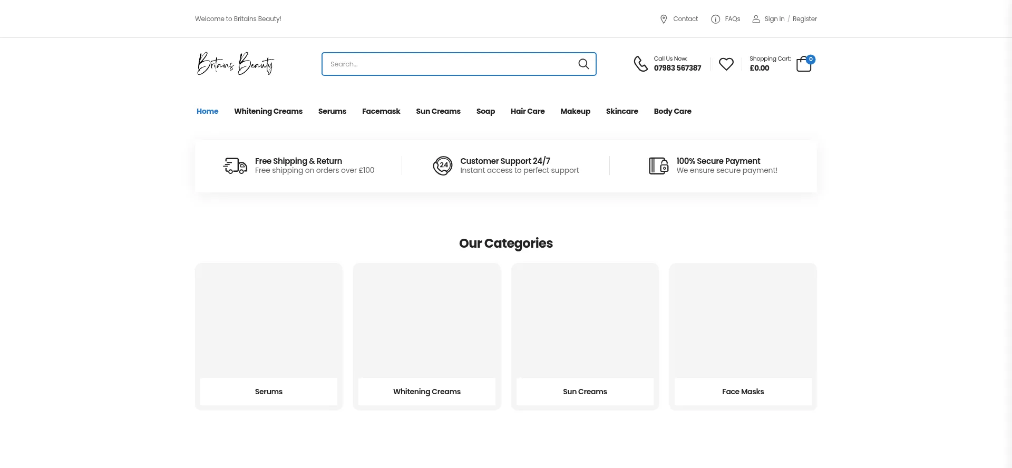Select Skincare in the navigation bar
1012x468 pixels.
[x=622, y=111]
